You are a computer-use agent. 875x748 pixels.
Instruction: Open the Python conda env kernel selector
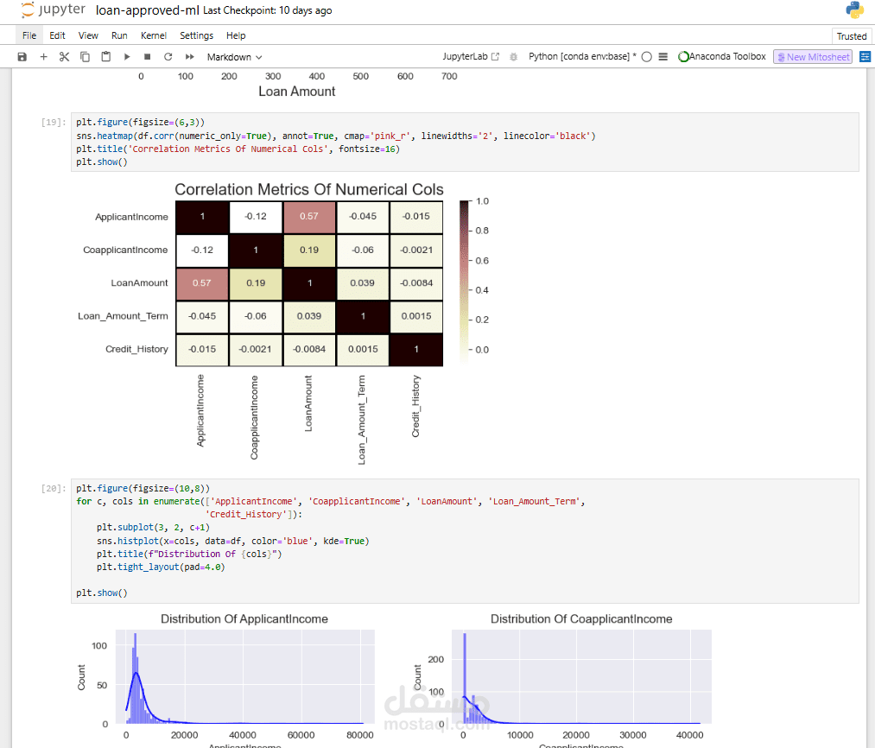pyautogui.click(x=582, y=57)
